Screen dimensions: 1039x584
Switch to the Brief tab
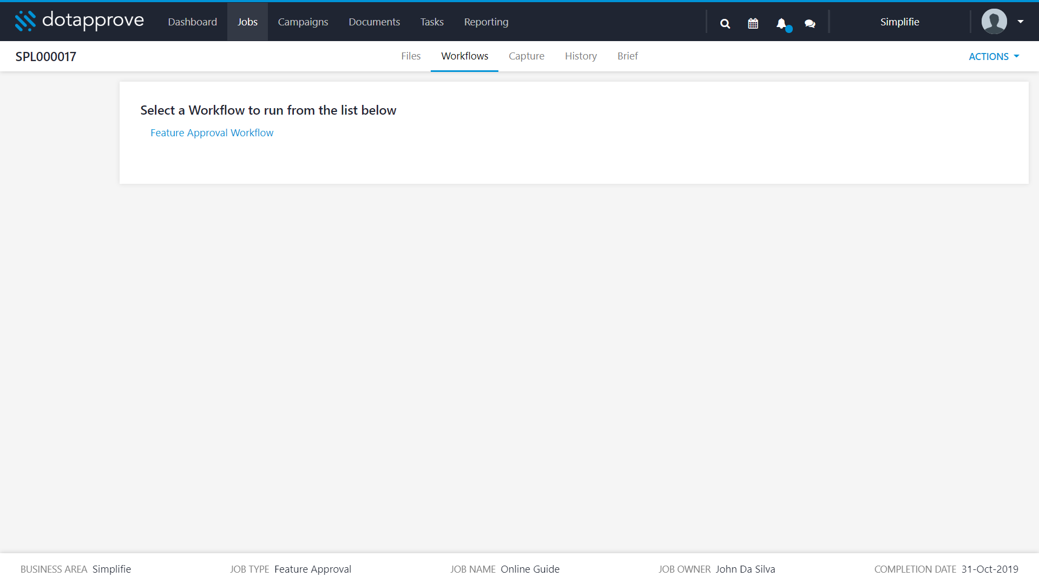pyautogui.click(x=627, y=56)
